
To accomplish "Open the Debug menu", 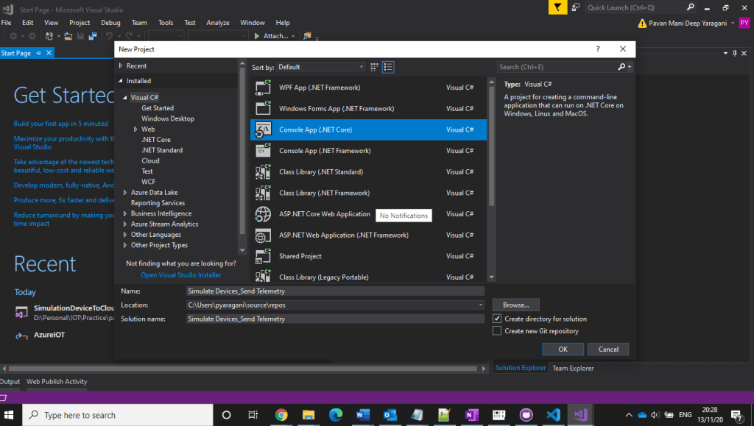I will 110,23.
